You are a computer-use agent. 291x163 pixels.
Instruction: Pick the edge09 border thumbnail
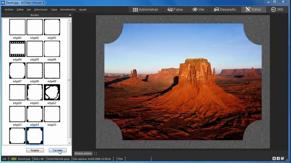pyautogui.click(x=52, y=71)
